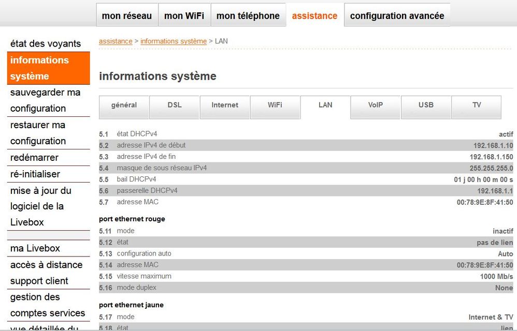Open sauvegarder ma configuration in sidebar
The image size is (517, 331).
46,100
